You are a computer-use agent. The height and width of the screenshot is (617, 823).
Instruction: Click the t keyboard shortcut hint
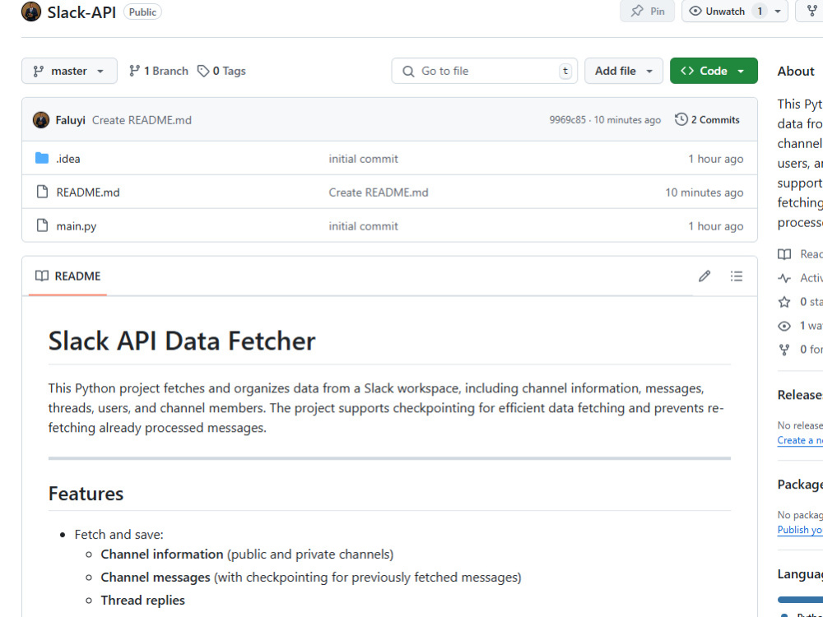click(565, 71)
